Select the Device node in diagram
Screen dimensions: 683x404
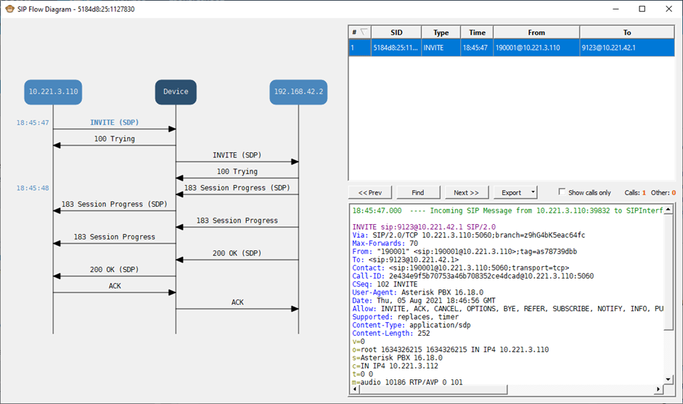pyautogui.click(x=176, y=92)
